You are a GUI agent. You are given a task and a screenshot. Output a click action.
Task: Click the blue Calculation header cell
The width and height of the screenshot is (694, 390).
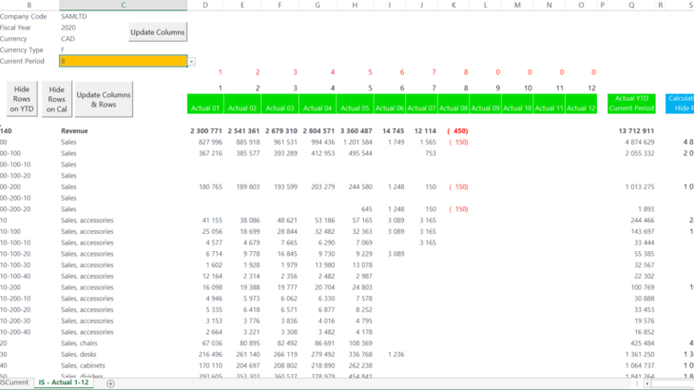pos(680,104)
